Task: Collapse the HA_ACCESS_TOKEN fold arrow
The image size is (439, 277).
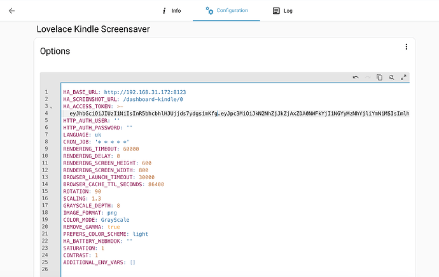Action: (52, 107)
